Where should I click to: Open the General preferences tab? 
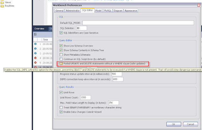(59, 11)
